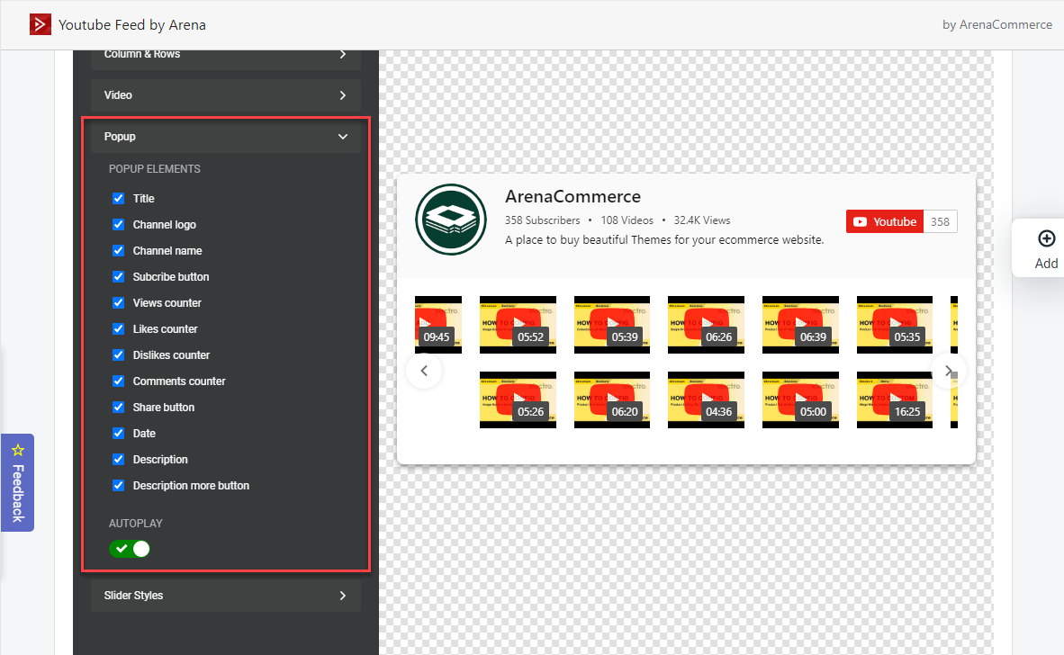Uncheck the Description checkbox
The height and width of the screenshot is (655, 1064).
click(118, 459)
